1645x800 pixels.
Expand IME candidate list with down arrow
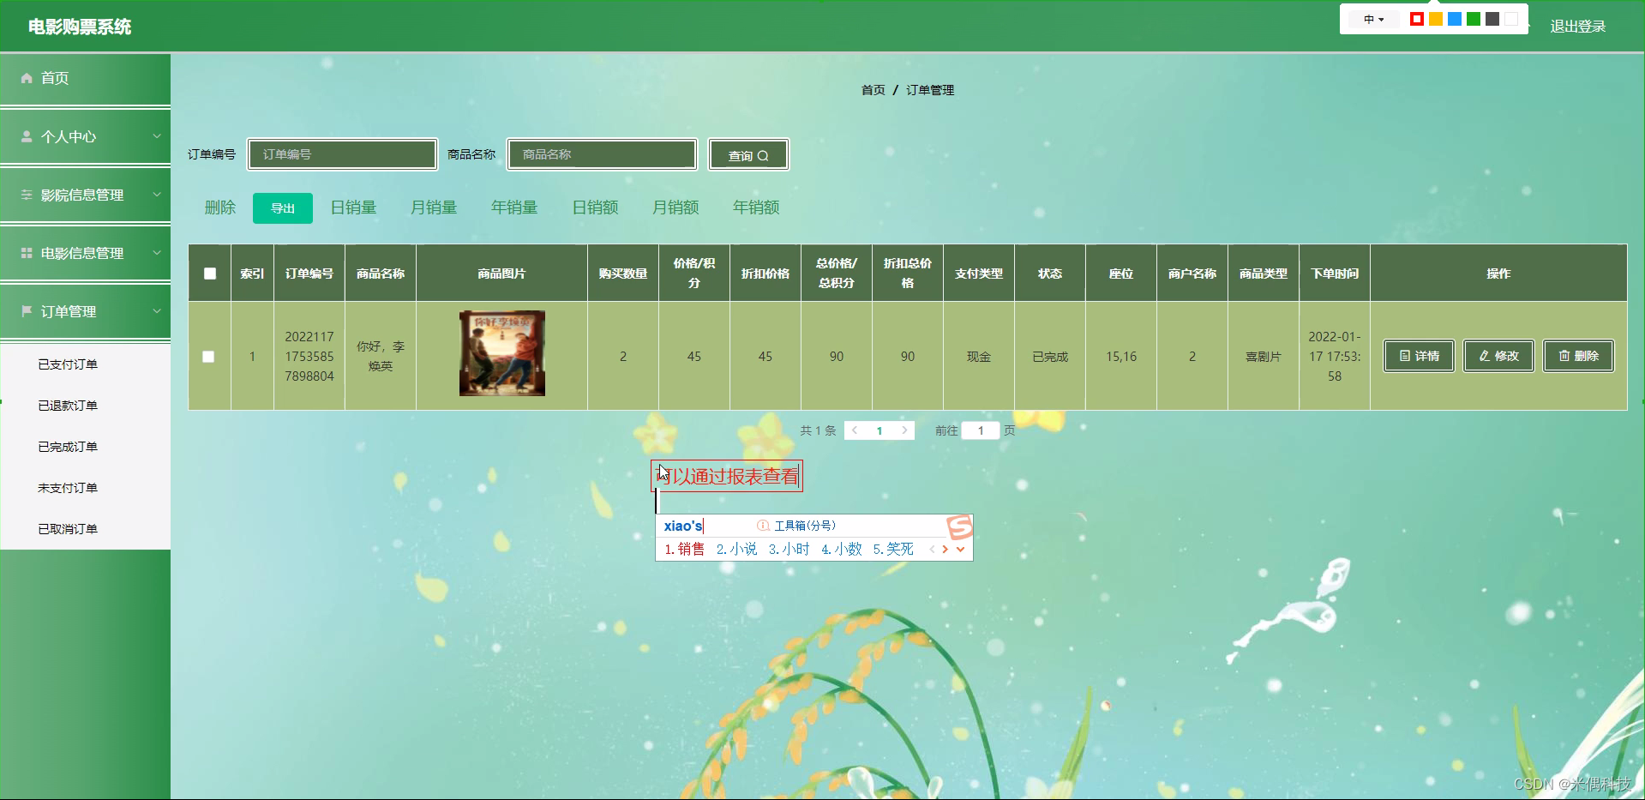click(961, 550)
